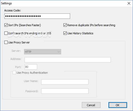Enable Use Proxy Server checkbox
The image size is (133, 111).
(6, 42)
